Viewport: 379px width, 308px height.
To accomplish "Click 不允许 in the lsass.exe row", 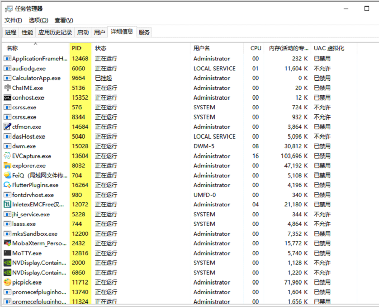I will (x=322, y=224).
